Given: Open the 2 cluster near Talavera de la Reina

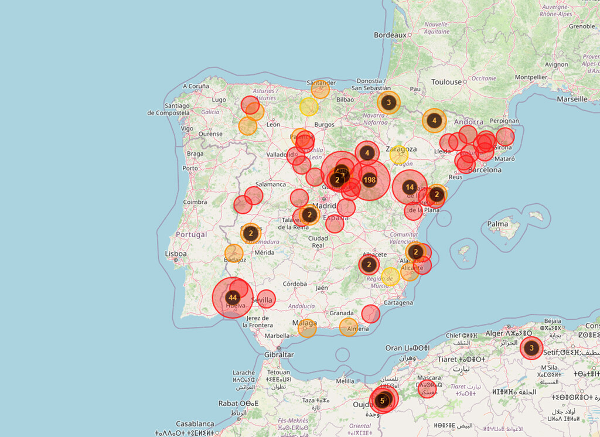Looking at the screenshot, I should pyautogui.click(x=309, y=214).
